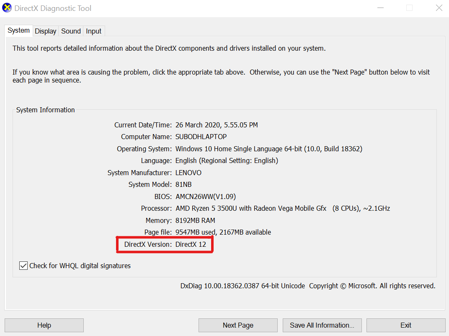Click the 8192MB RAM memory value

click(195, 220)
